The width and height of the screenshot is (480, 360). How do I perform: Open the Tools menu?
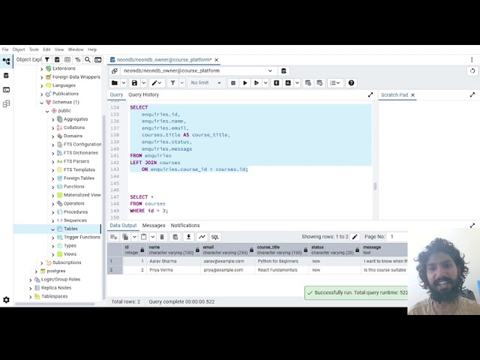point(34,49)
